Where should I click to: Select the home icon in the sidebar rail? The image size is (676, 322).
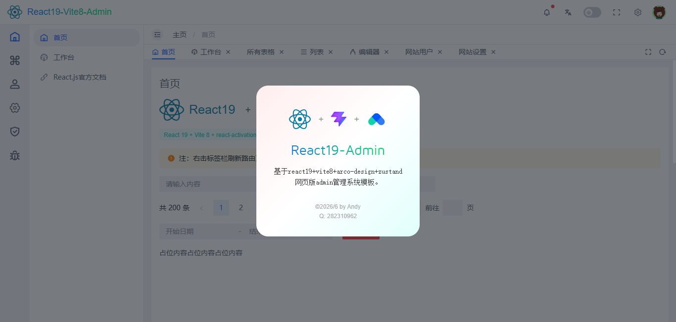(15, 37)
